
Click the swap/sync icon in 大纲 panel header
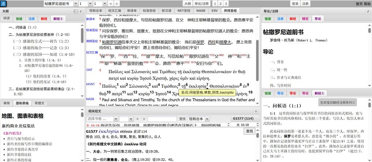81,11
